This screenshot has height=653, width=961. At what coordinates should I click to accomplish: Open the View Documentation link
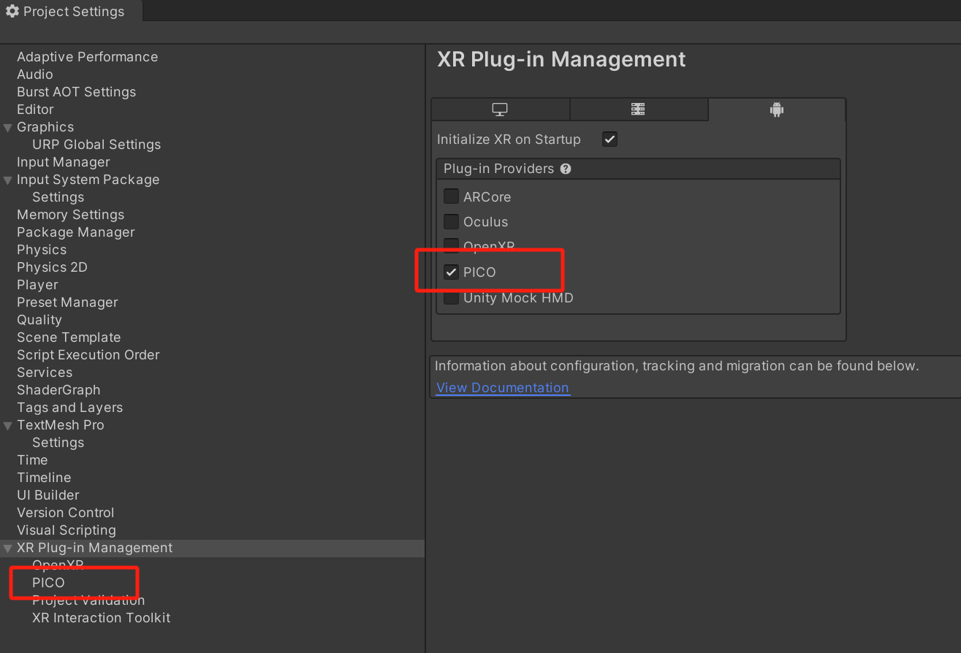click(x=503, y=388)
